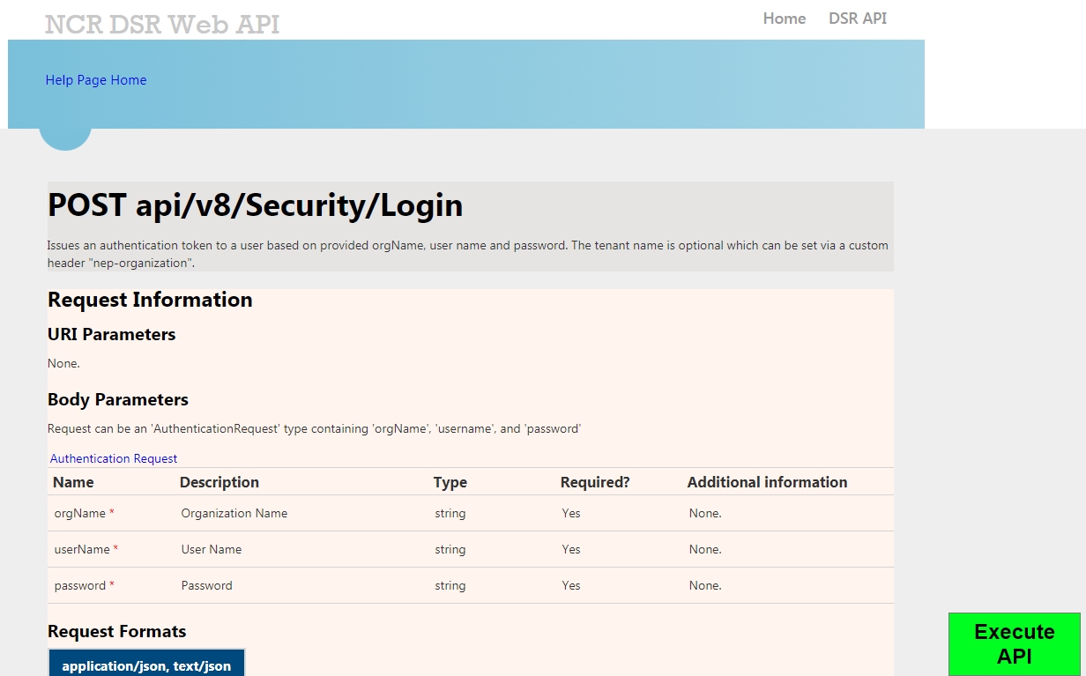Screen dimensions: 1086x676
Task: Open the Home navigation menu item
Action: (785, 19)
